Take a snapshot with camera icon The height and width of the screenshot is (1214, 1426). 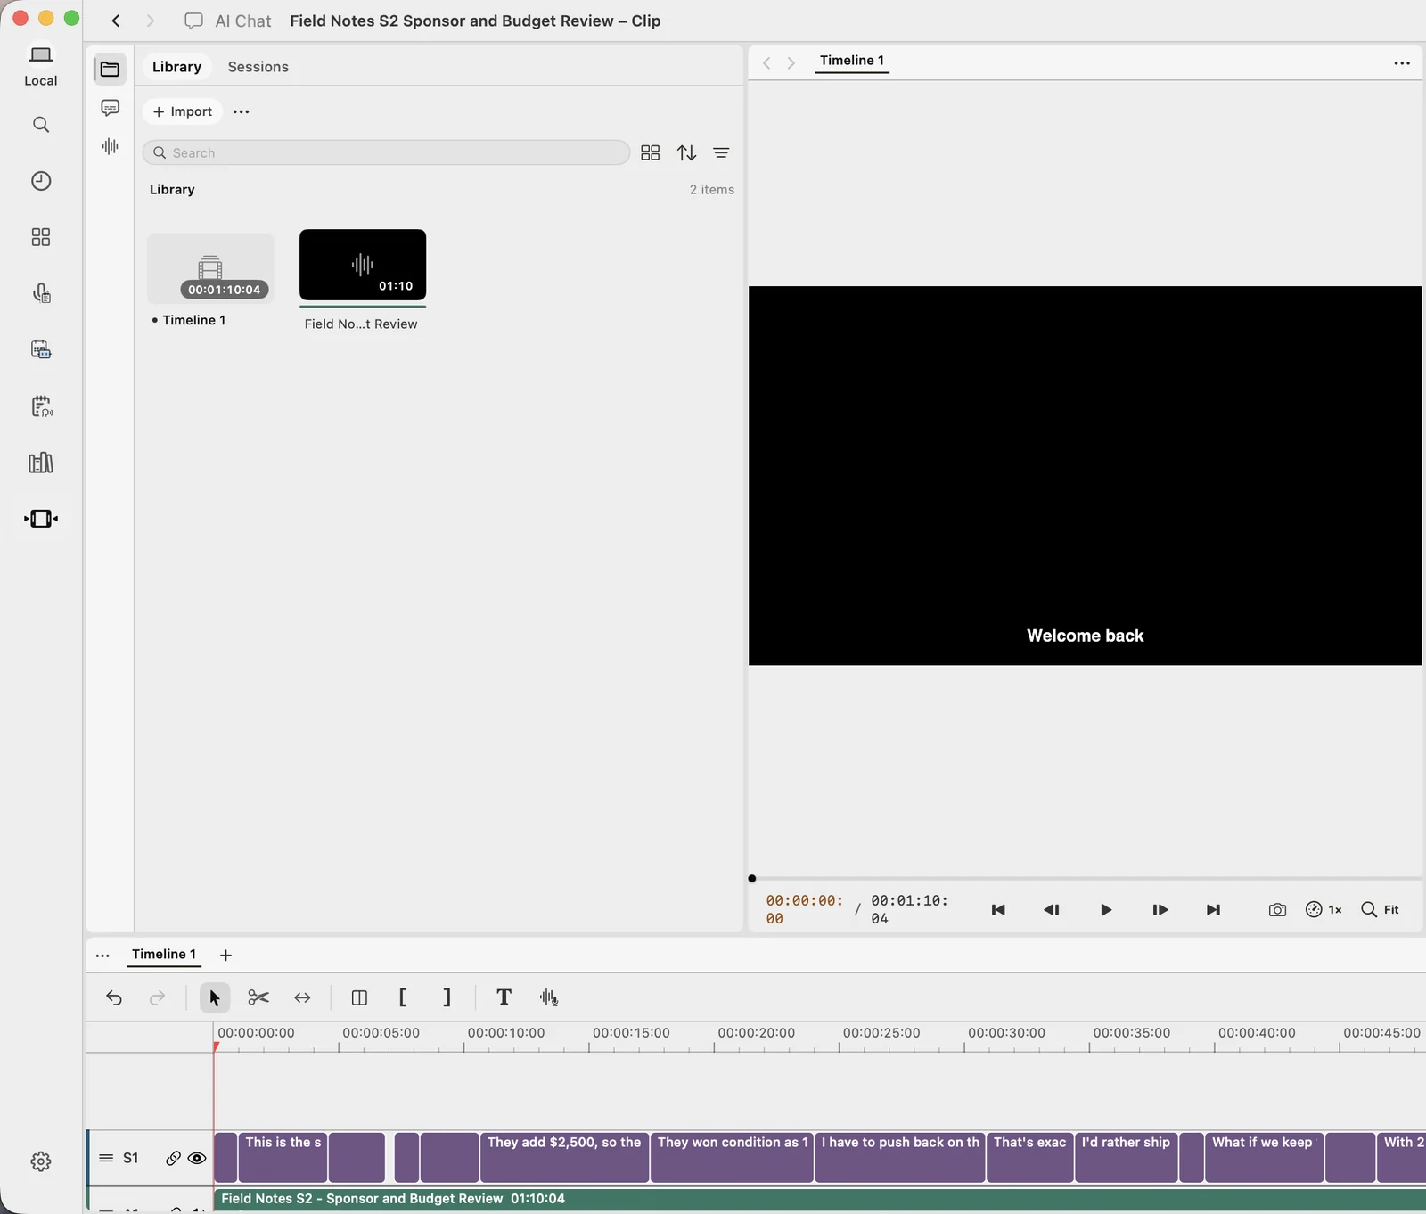coord(1277,910)
